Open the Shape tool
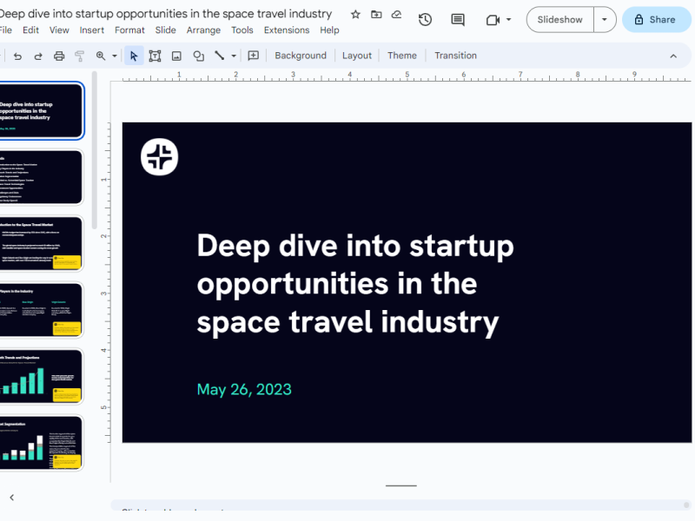 (x=199, y=56)
